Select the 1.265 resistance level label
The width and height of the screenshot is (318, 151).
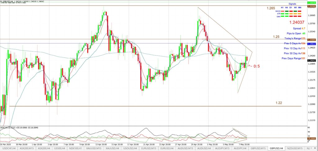pyautogui.click(x=271, y=8)
